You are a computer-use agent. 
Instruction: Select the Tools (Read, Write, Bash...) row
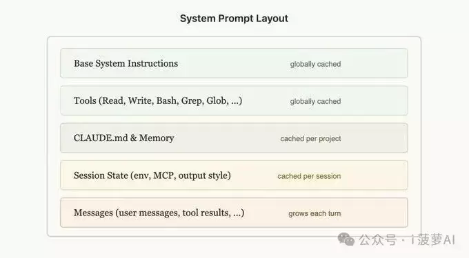pos(234,100)
